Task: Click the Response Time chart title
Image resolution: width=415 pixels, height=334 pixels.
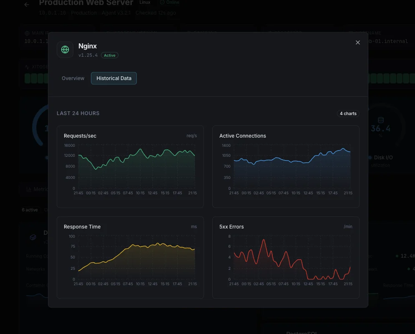Action: (82, 227)
